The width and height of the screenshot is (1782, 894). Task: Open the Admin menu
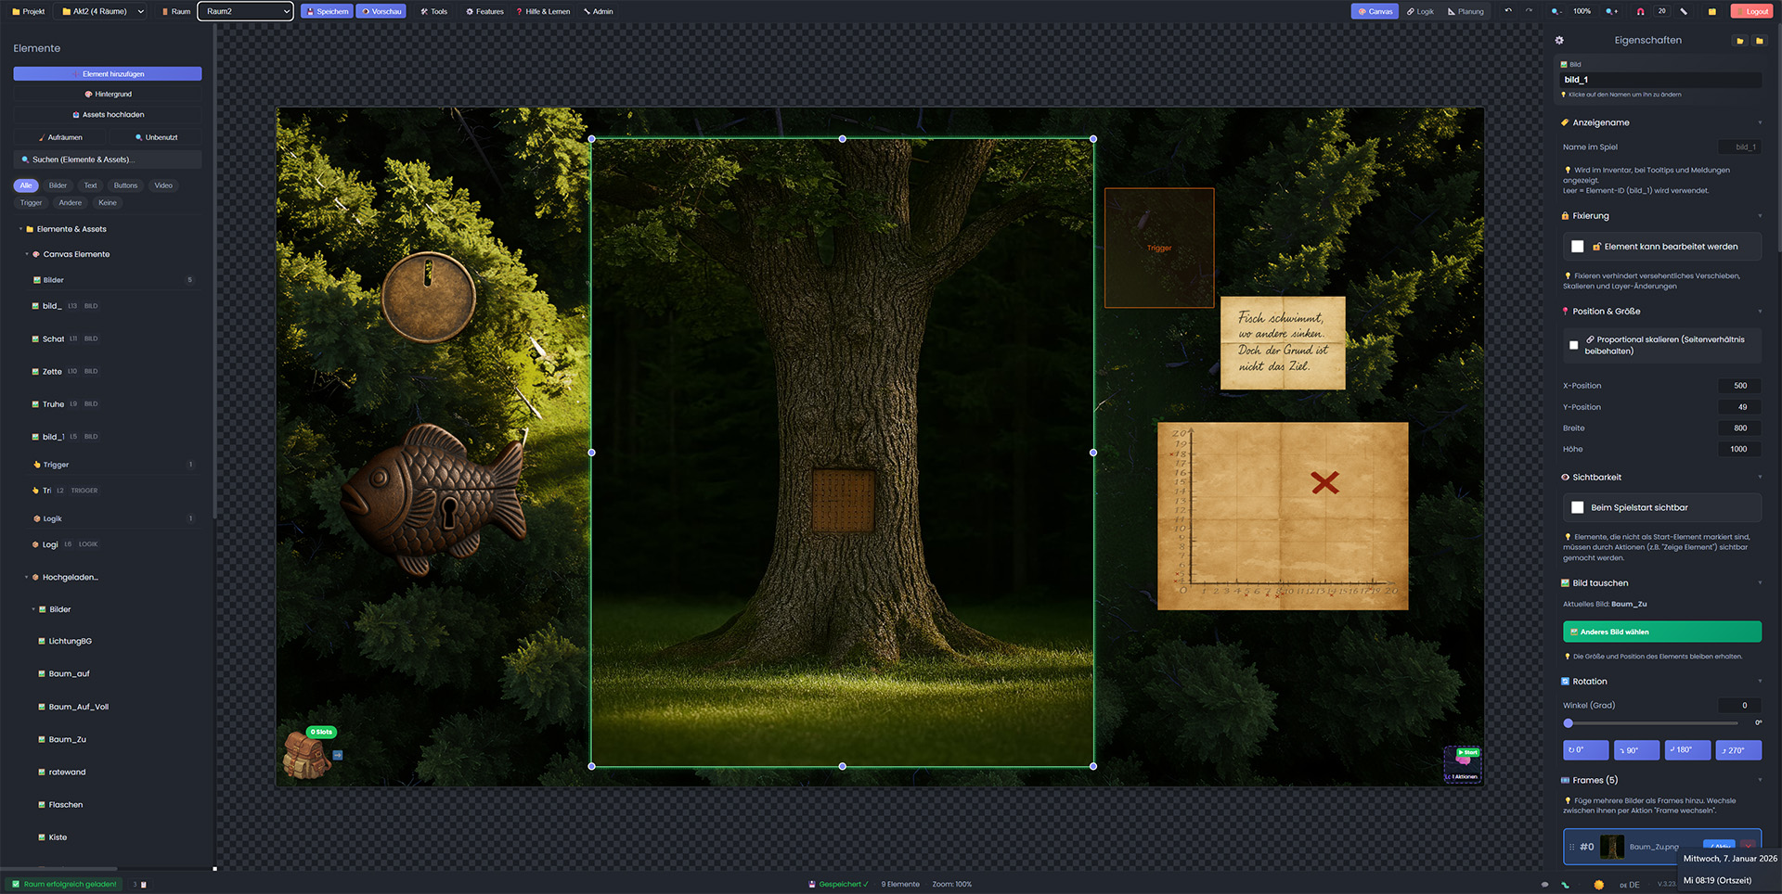(599, 11)
